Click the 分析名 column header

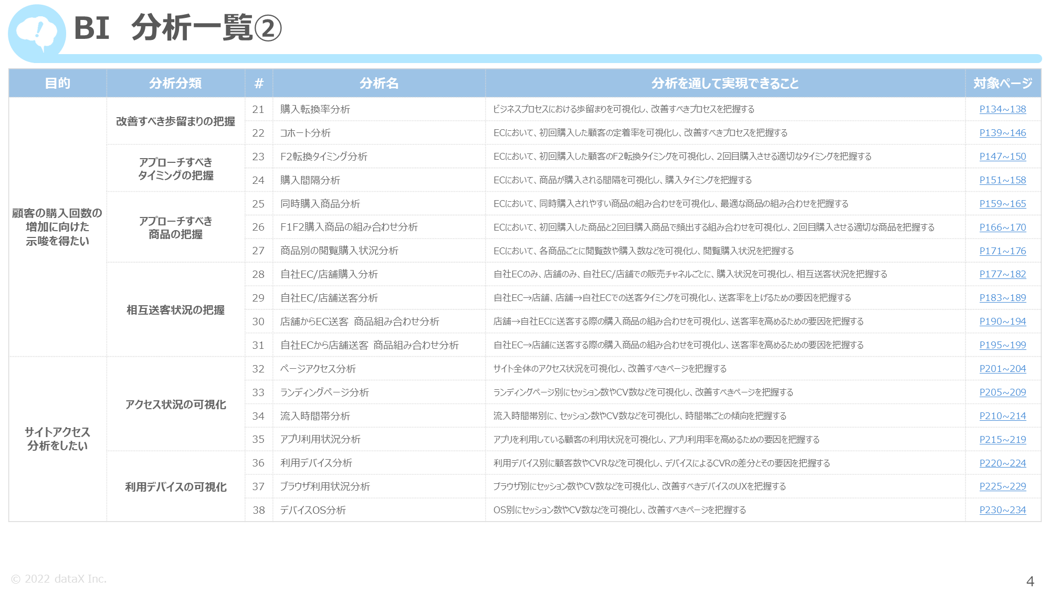pos(379,83)
